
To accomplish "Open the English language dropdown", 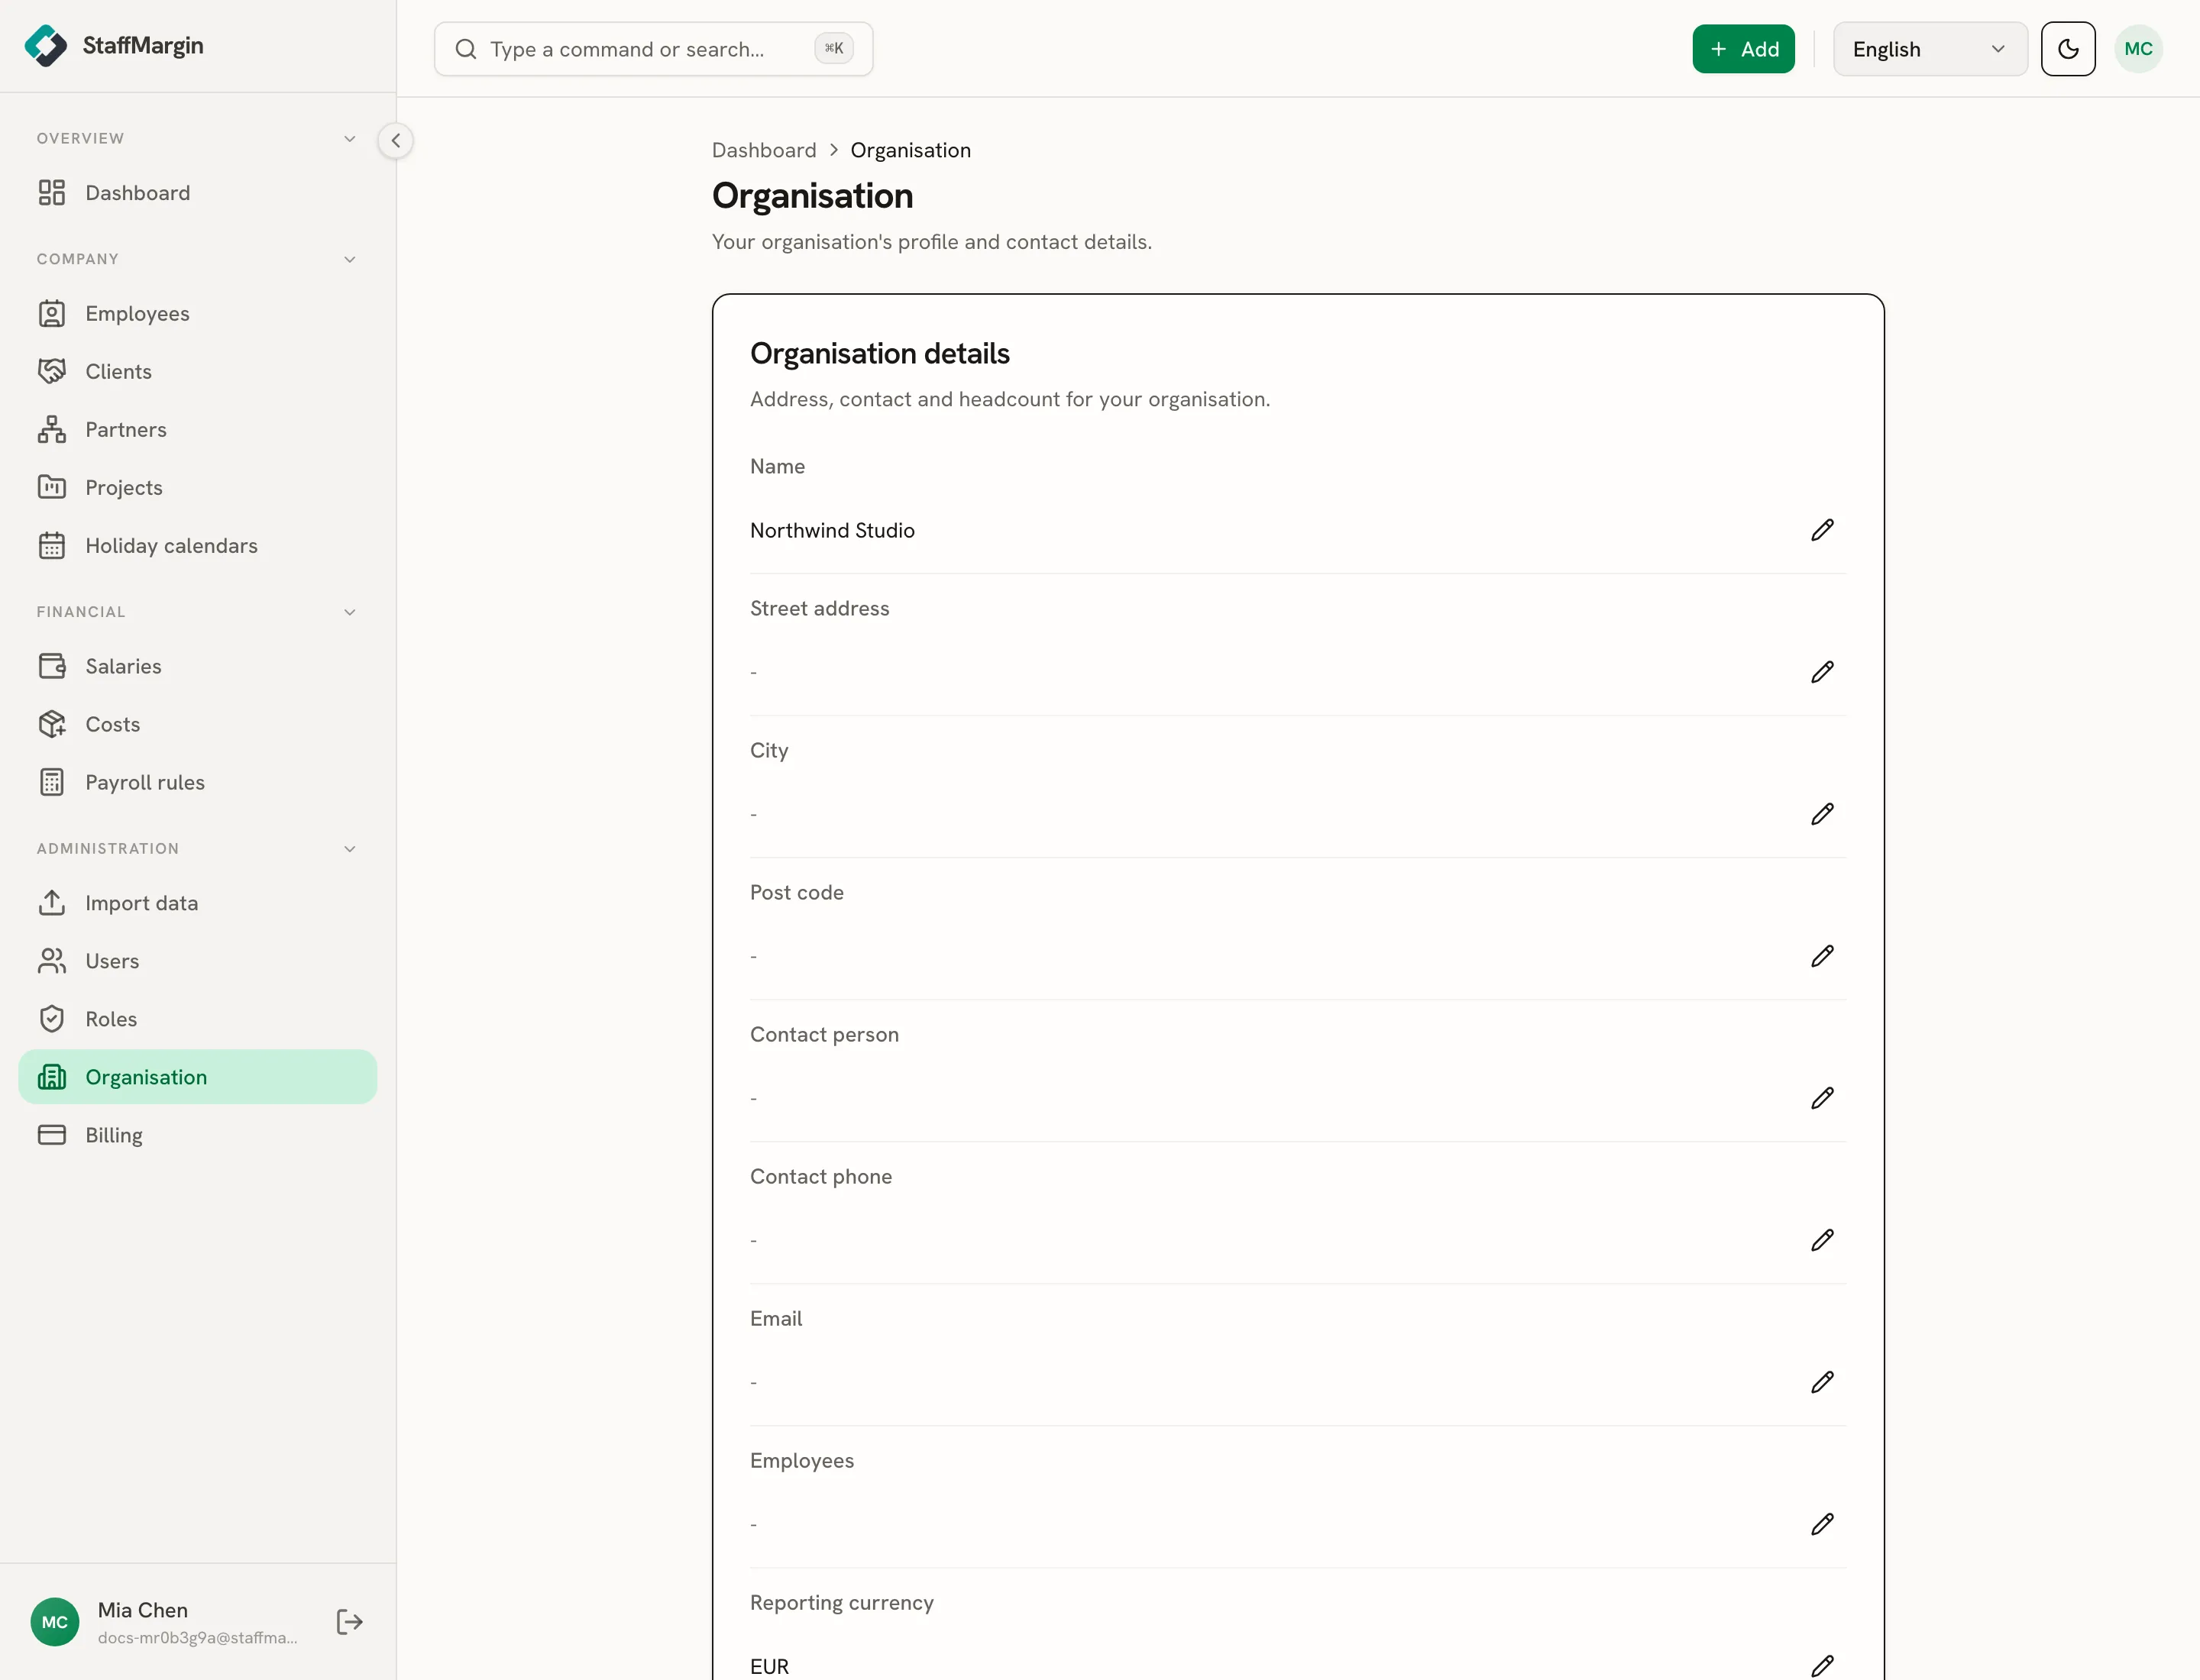I will (1930, 49).
